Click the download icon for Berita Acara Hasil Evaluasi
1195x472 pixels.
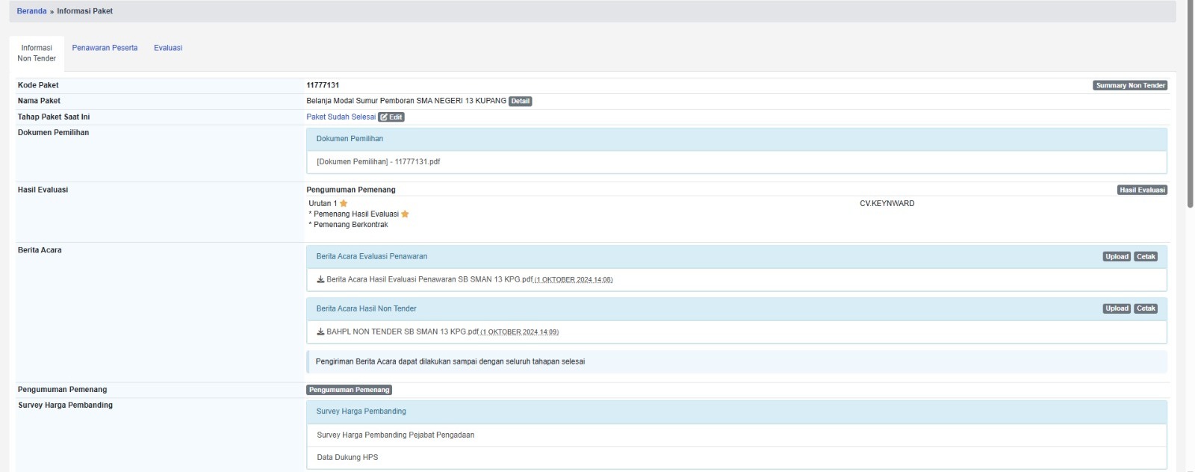coord(320,280)
